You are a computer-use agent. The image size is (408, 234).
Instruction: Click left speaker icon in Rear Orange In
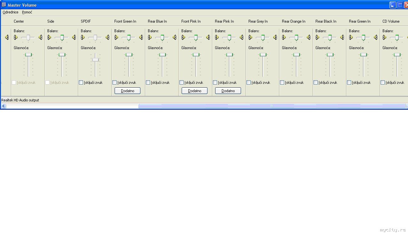pos(284,37)
